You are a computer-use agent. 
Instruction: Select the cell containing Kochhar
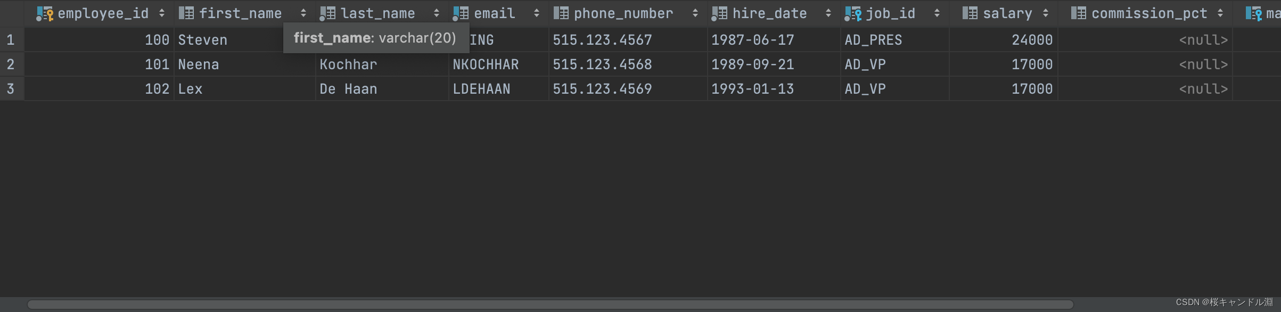pos(348,64)
